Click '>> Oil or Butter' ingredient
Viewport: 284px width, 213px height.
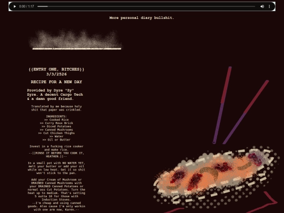[x=56, y=140]
